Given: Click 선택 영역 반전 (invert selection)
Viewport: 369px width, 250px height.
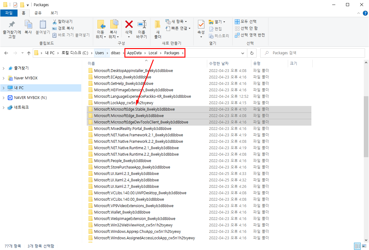Looking at the screenshot, I should pos(249,35).
